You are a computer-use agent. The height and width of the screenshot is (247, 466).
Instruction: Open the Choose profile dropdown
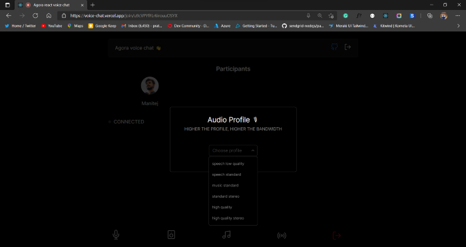[x=233, y=150]
